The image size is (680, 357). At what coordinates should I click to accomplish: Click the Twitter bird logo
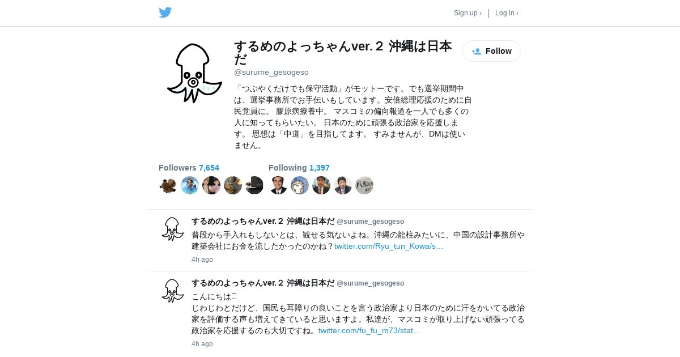pyautogui.click(x=165, y=12)
